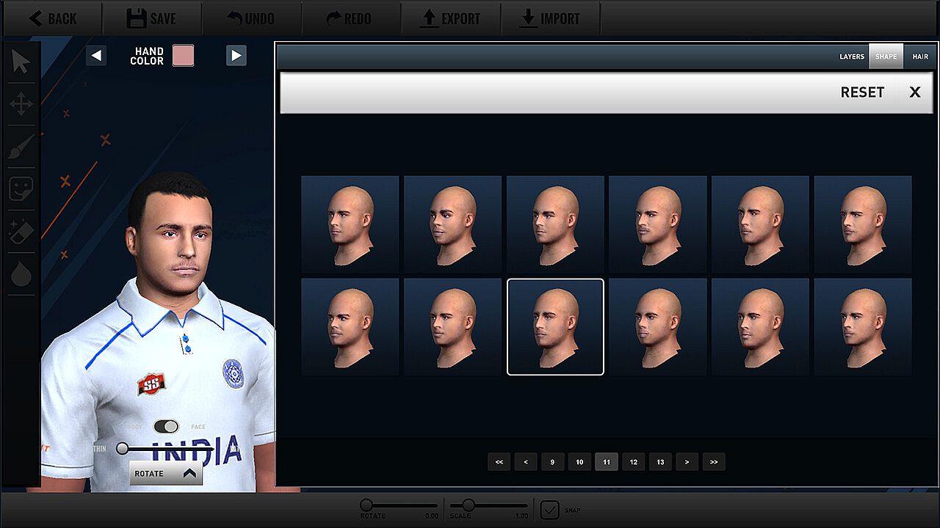Select the eraser tool
The image size is (940, 528).
[21, 232]
